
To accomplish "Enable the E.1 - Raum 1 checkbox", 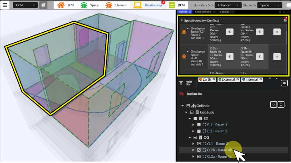I will (x=199, y=125).
